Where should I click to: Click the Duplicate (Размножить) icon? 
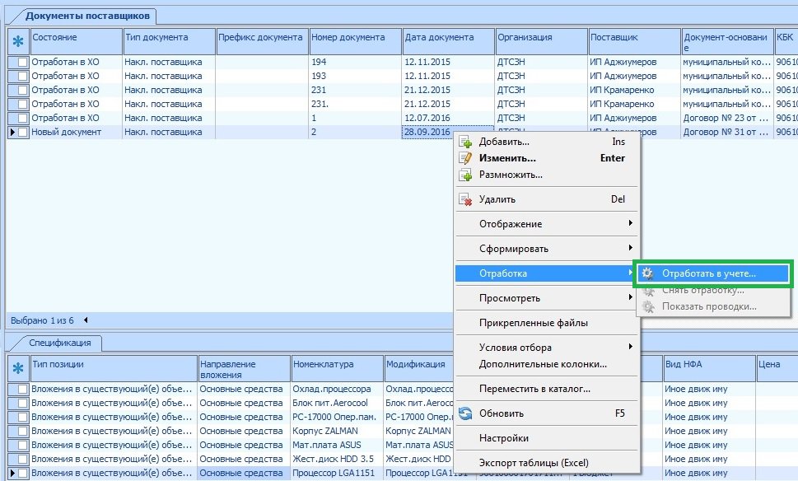(x=465, y=175)
